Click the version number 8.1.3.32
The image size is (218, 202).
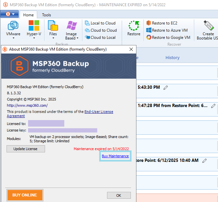[14, 93]
